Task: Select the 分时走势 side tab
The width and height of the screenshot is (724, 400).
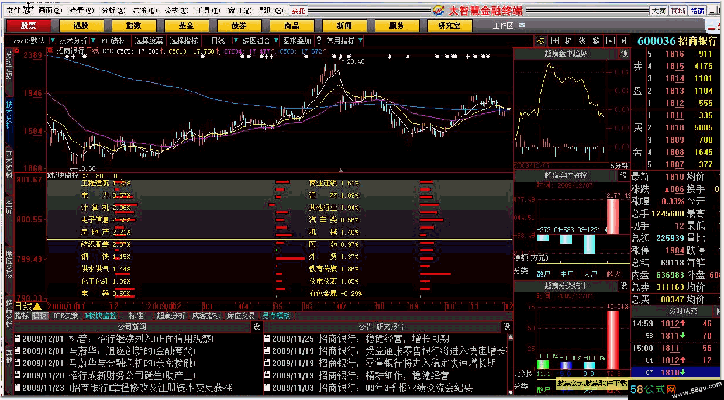Action: (9, 65)
